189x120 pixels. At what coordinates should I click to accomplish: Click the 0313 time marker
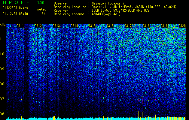56,26
